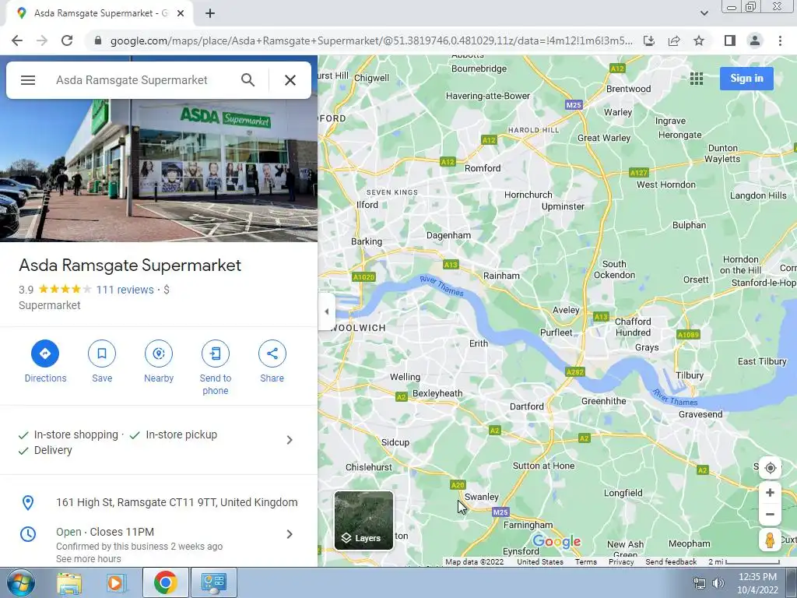This screenshot has height=598, width=797.
Task: Click the install app icon in address bar
Action: click(649, 40)
